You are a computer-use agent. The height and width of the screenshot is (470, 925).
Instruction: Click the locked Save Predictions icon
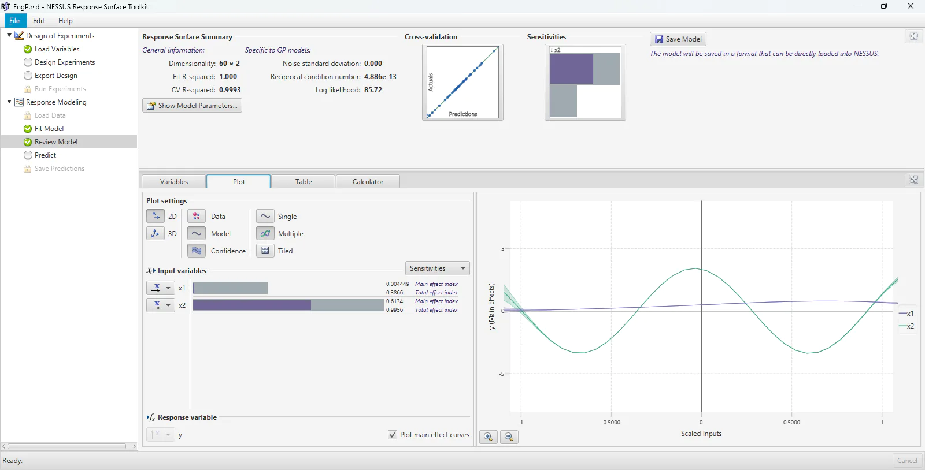click(x=27, y=169)
